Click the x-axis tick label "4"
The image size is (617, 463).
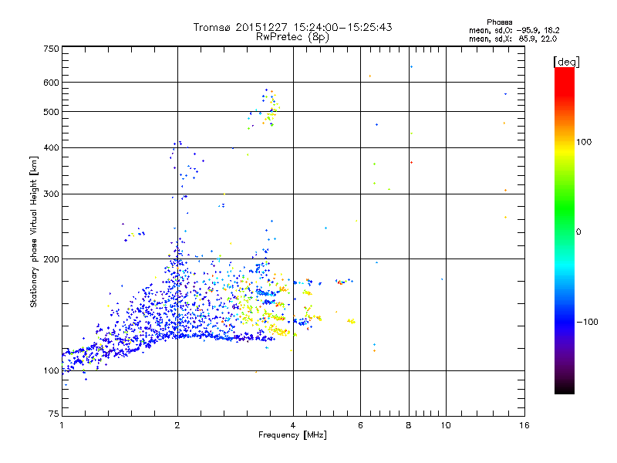pos(293,425)
